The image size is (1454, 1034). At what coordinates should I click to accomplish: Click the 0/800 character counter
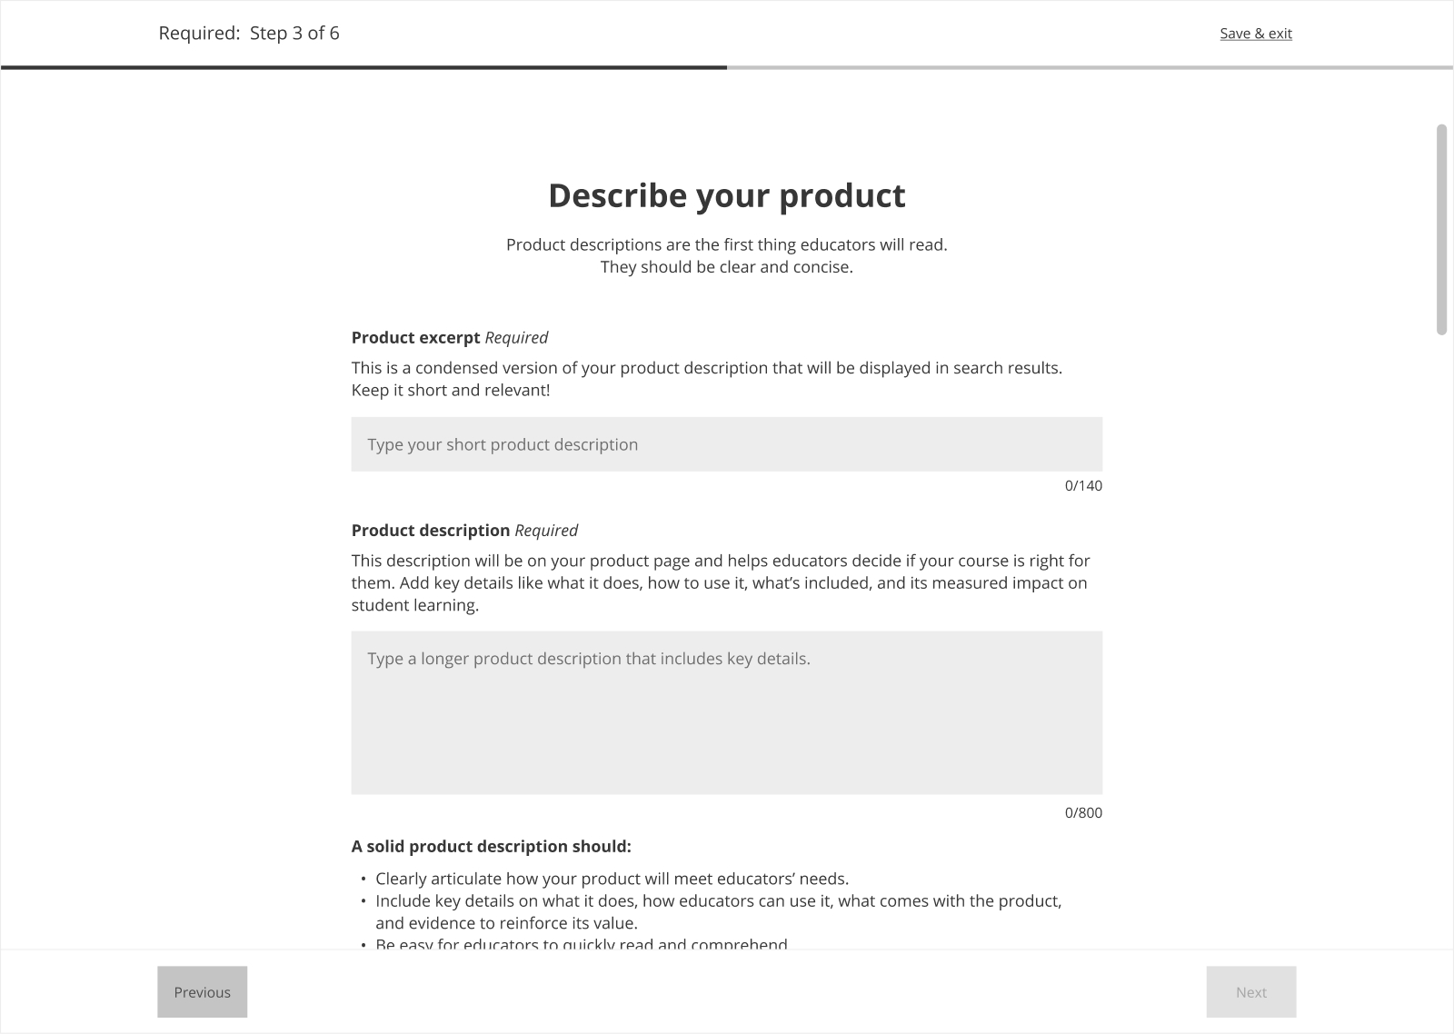(1083, 813)
